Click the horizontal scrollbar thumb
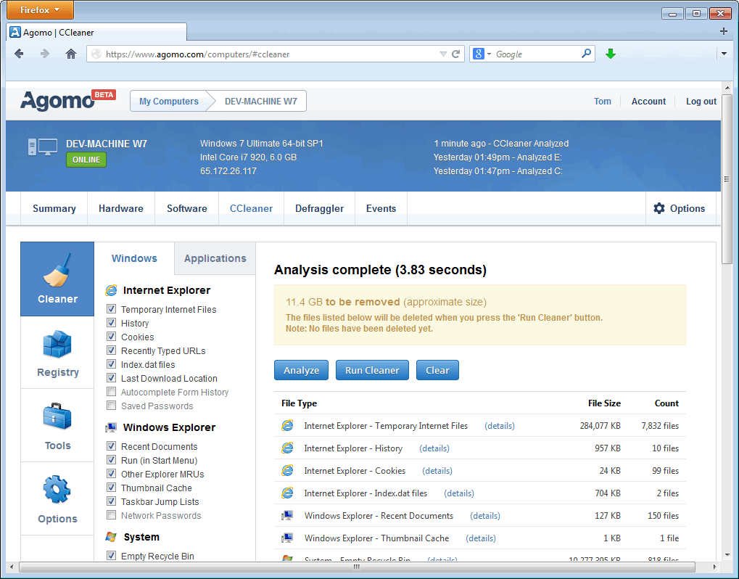The image size is (739, 579). (357, 567)
